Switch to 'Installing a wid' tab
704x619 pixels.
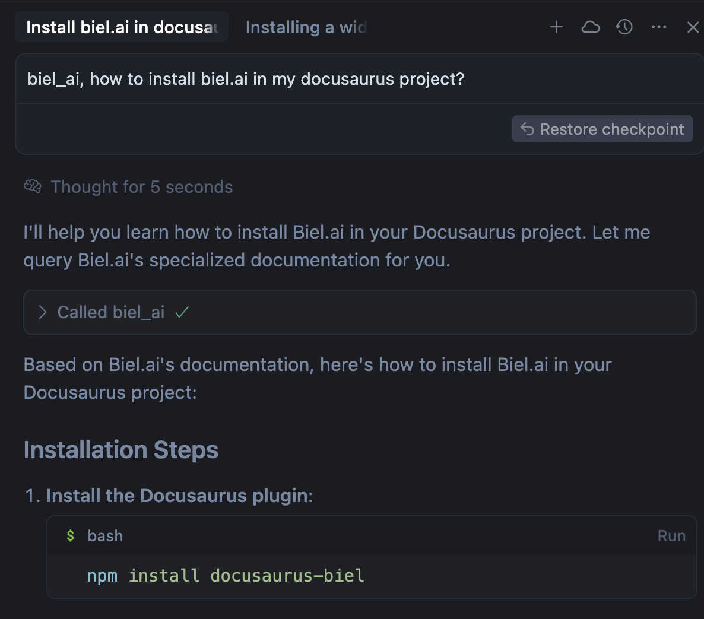click(x=306, y=27)
